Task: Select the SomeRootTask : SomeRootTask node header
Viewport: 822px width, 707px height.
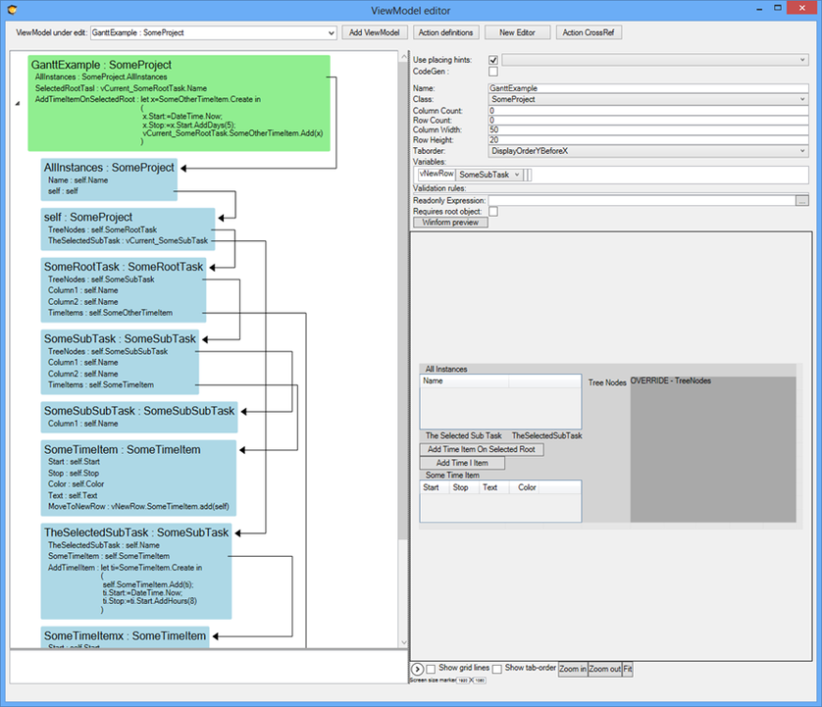Action: click(x=124, y=267)
